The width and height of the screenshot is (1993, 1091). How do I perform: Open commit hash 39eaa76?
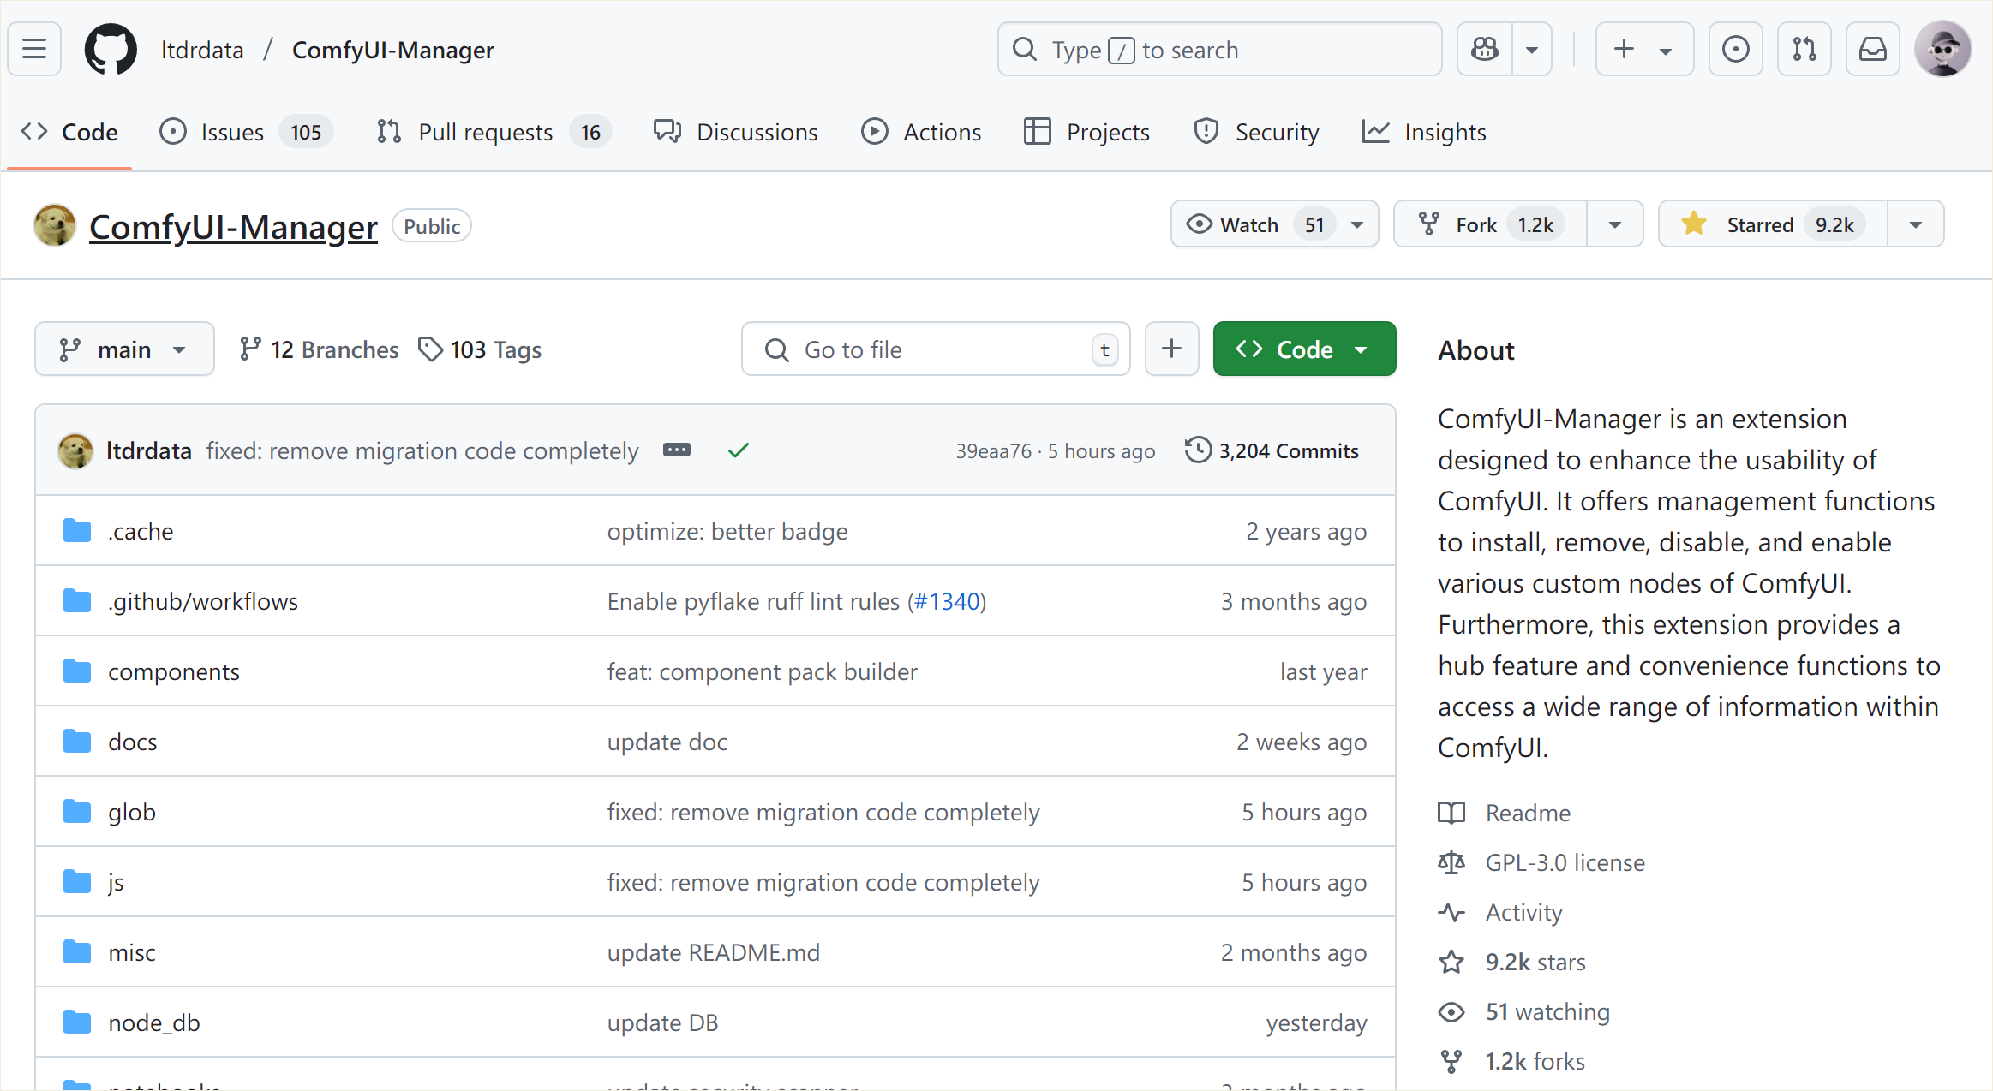(994, 451)
